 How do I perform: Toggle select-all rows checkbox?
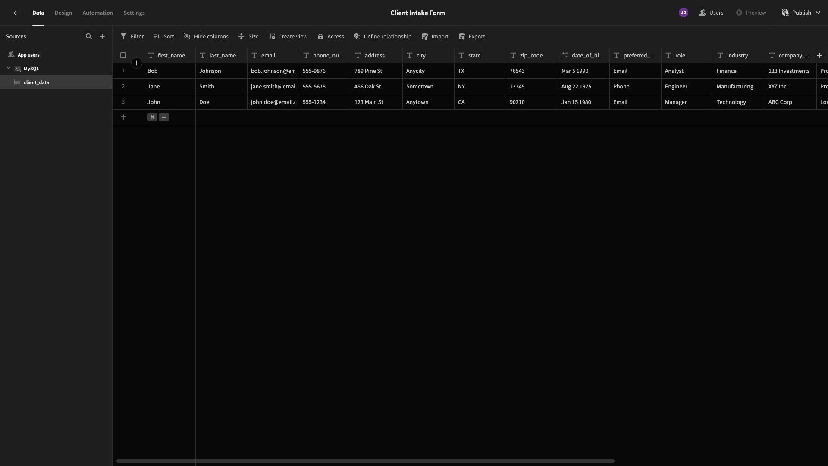point(123,55)
